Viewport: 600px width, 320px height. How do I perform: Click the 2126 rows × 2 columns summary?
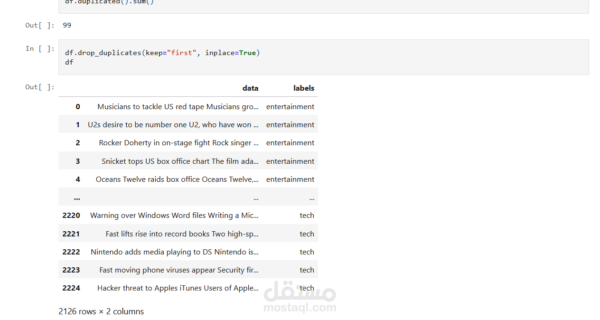pyautogui.click(x=101, y=312)
